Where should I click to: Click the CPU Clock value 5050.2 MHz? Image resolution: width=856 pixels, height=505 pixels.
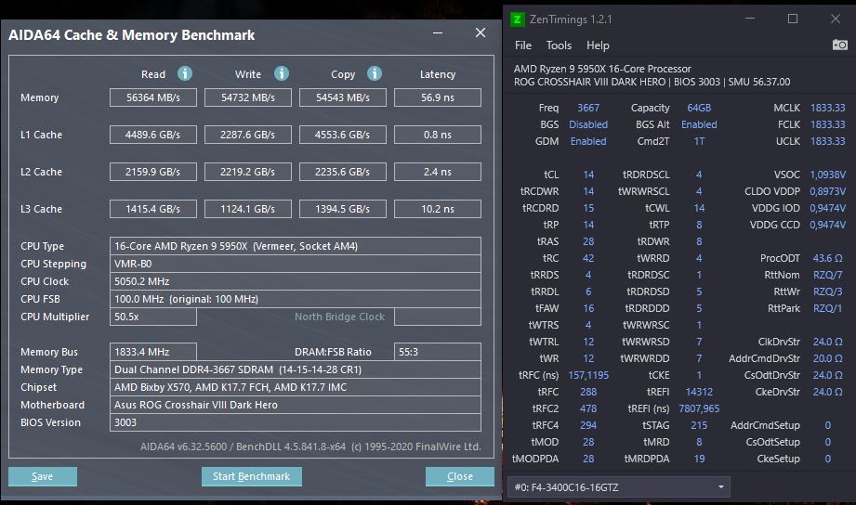296,281
